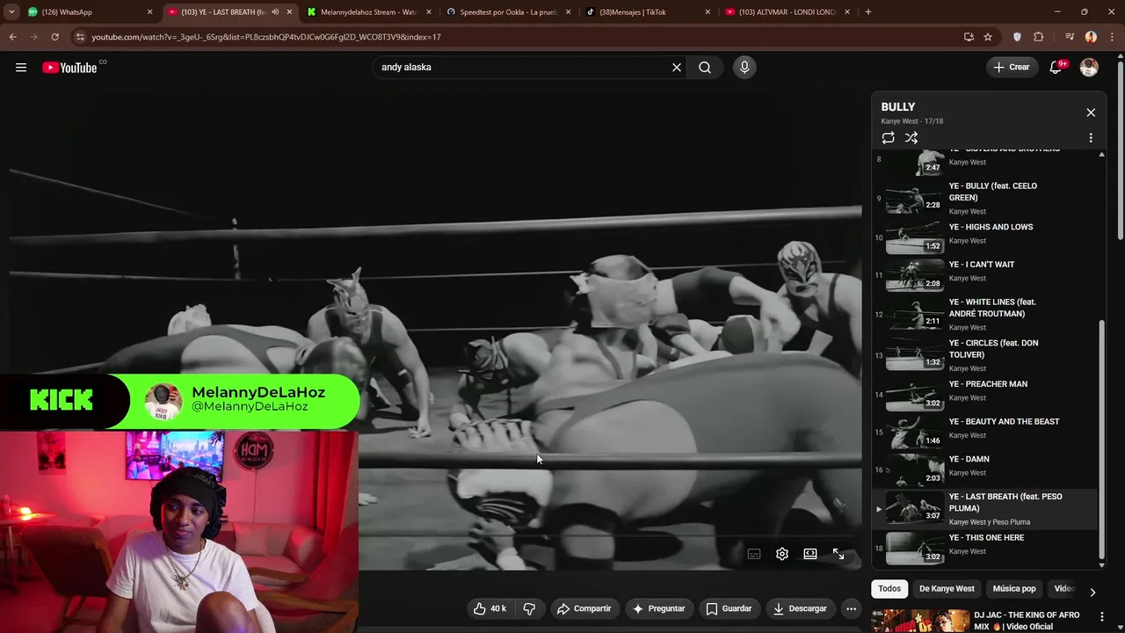The width and height of the screenshot is (1125, 633).
Task: Click Kanye West channel under BULLY title
Action: coord(900,121)
